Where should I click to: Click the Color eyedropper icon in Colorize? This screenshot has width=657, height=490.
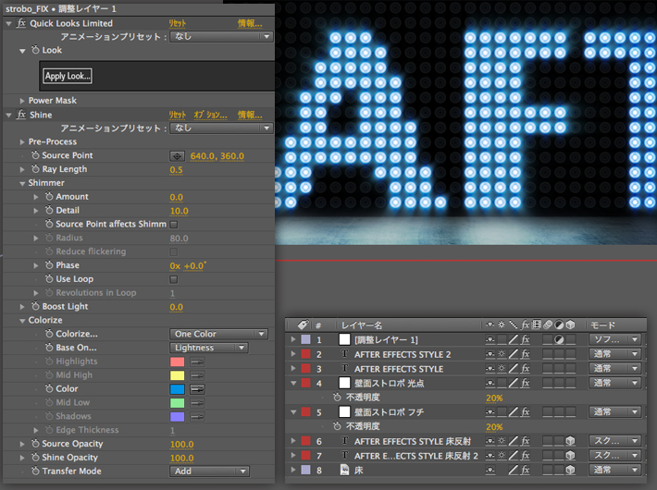[197, 389]
